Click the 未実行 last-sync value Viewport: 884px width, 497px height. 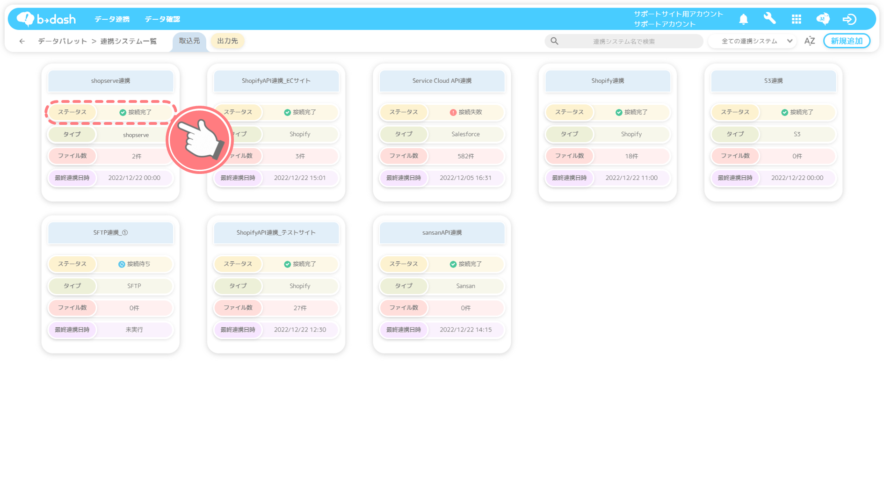pyautogui.click(x=134, y=330)
